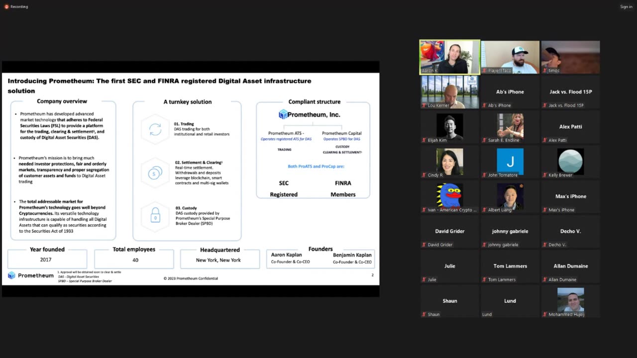Click muted mic icon beside Albert Liang
The image size is (637, 358).
pos(485,210)
